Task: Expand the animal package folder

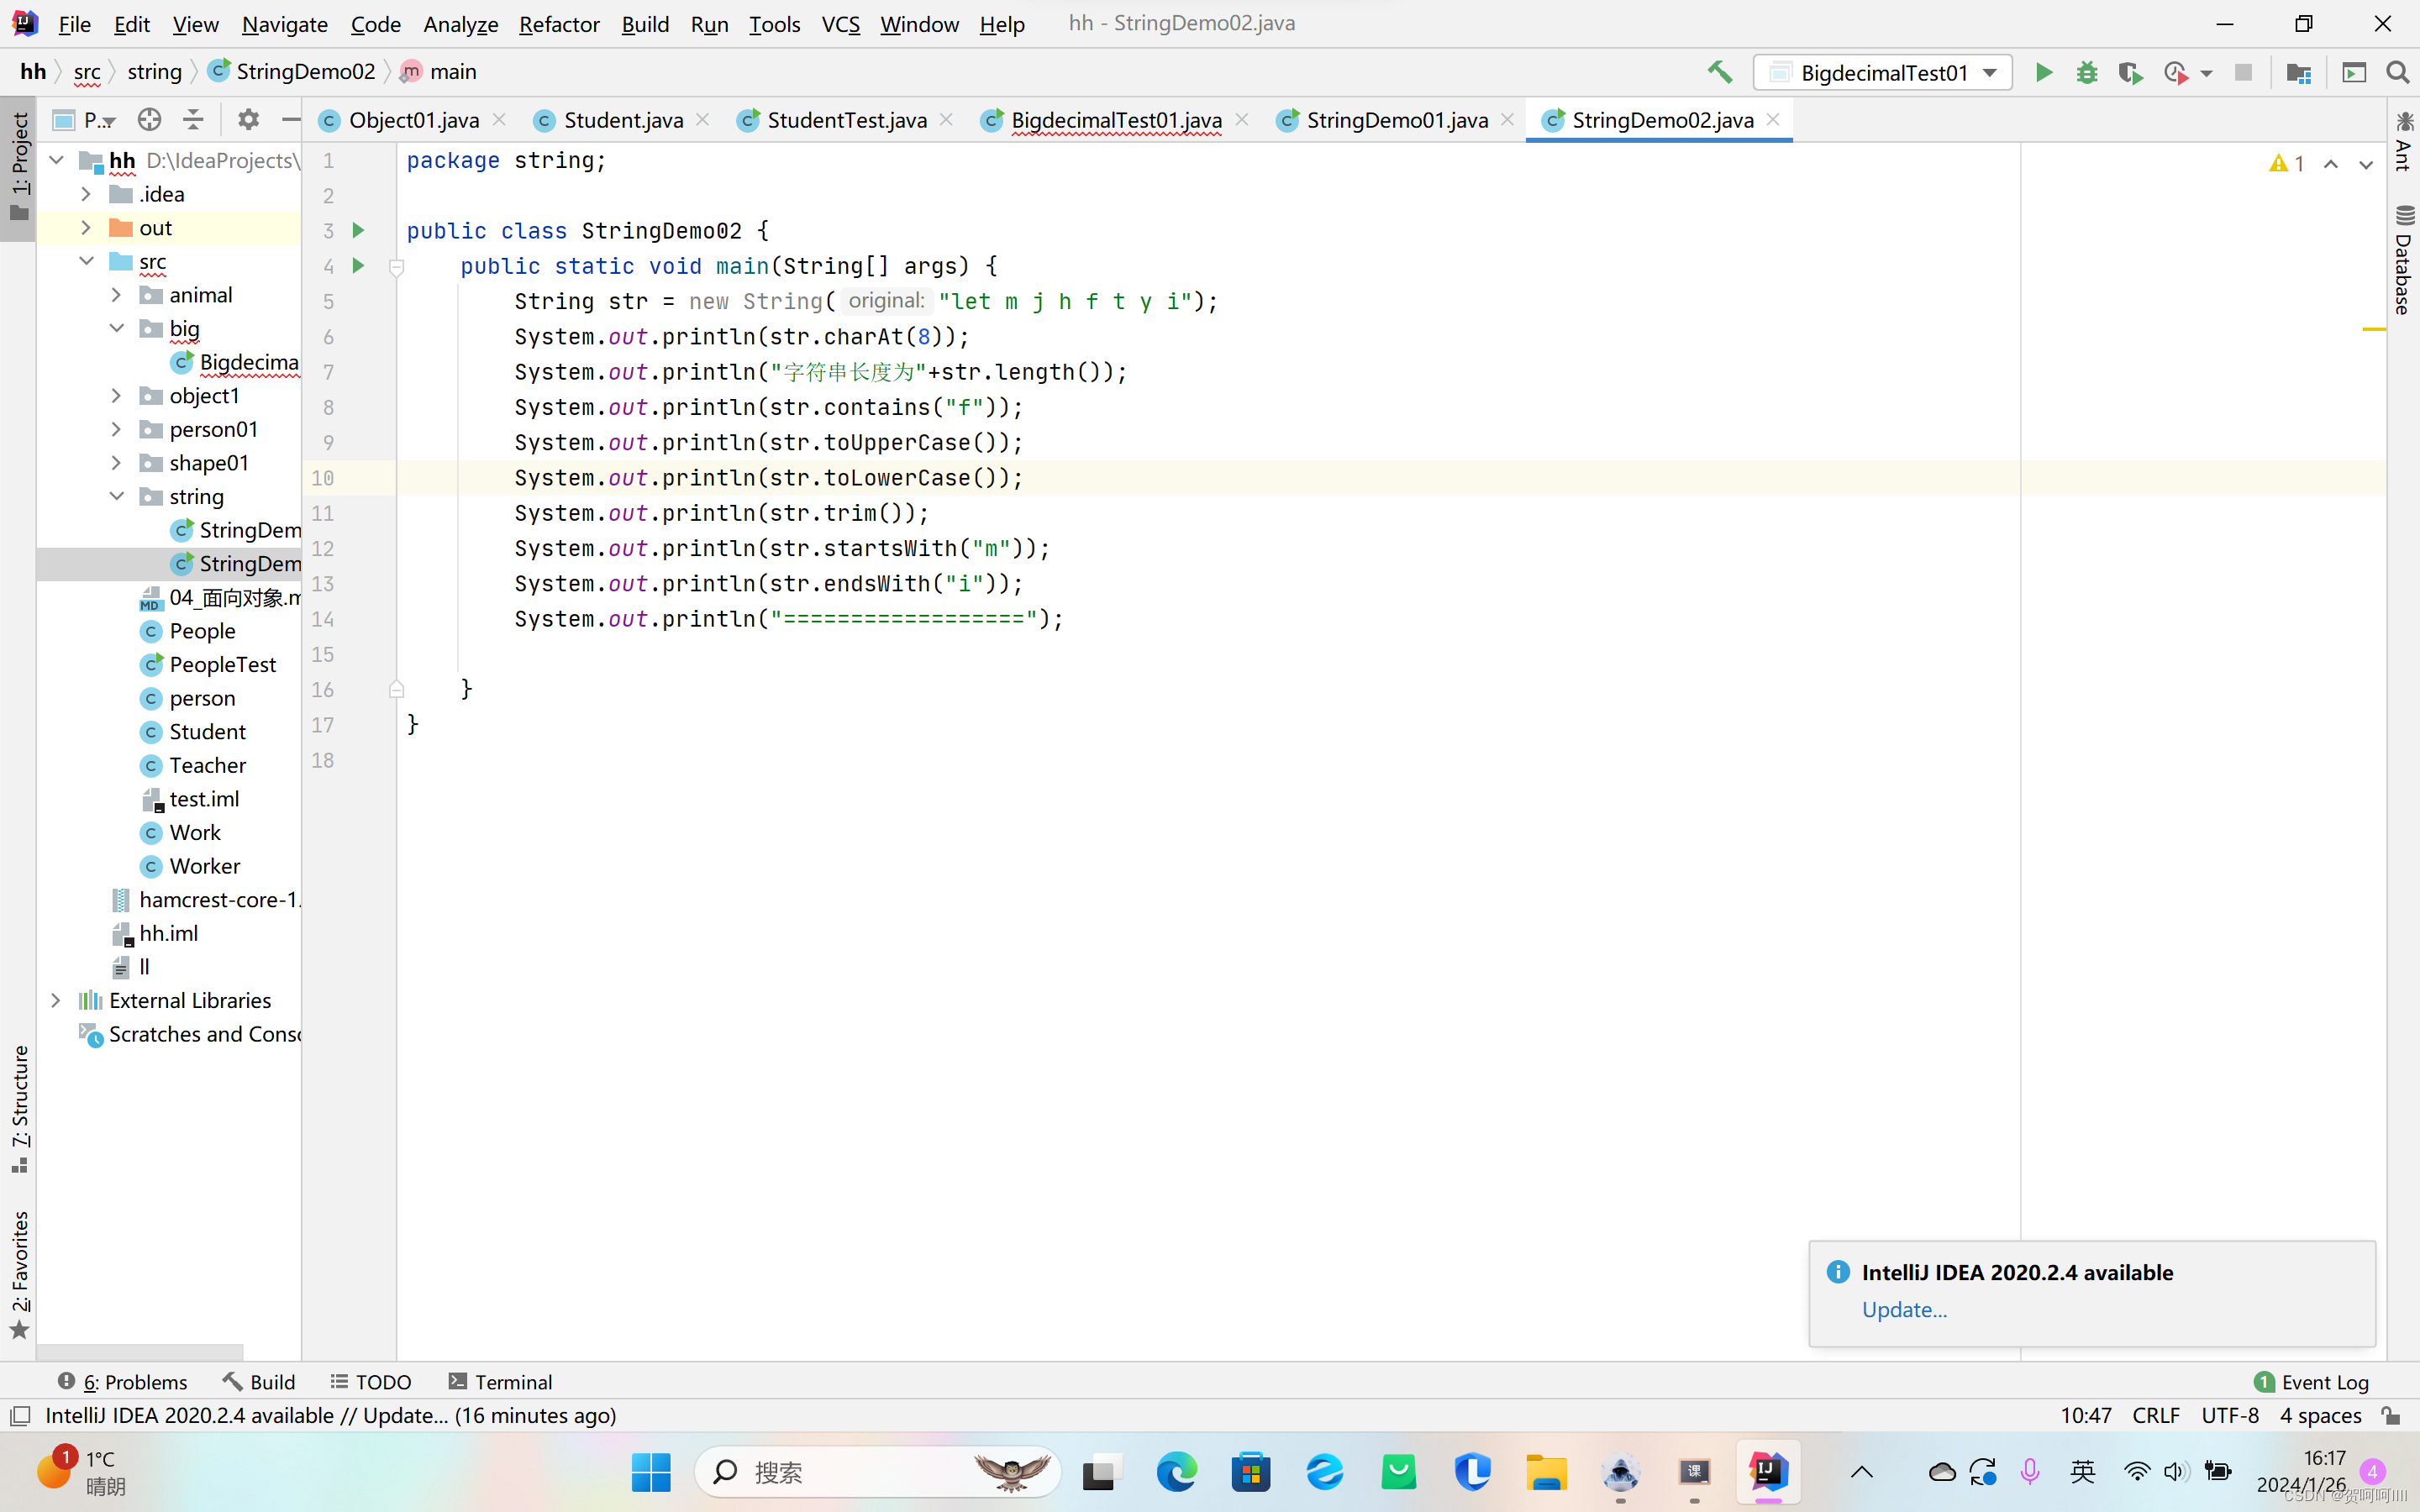Action: pos(116,295)
